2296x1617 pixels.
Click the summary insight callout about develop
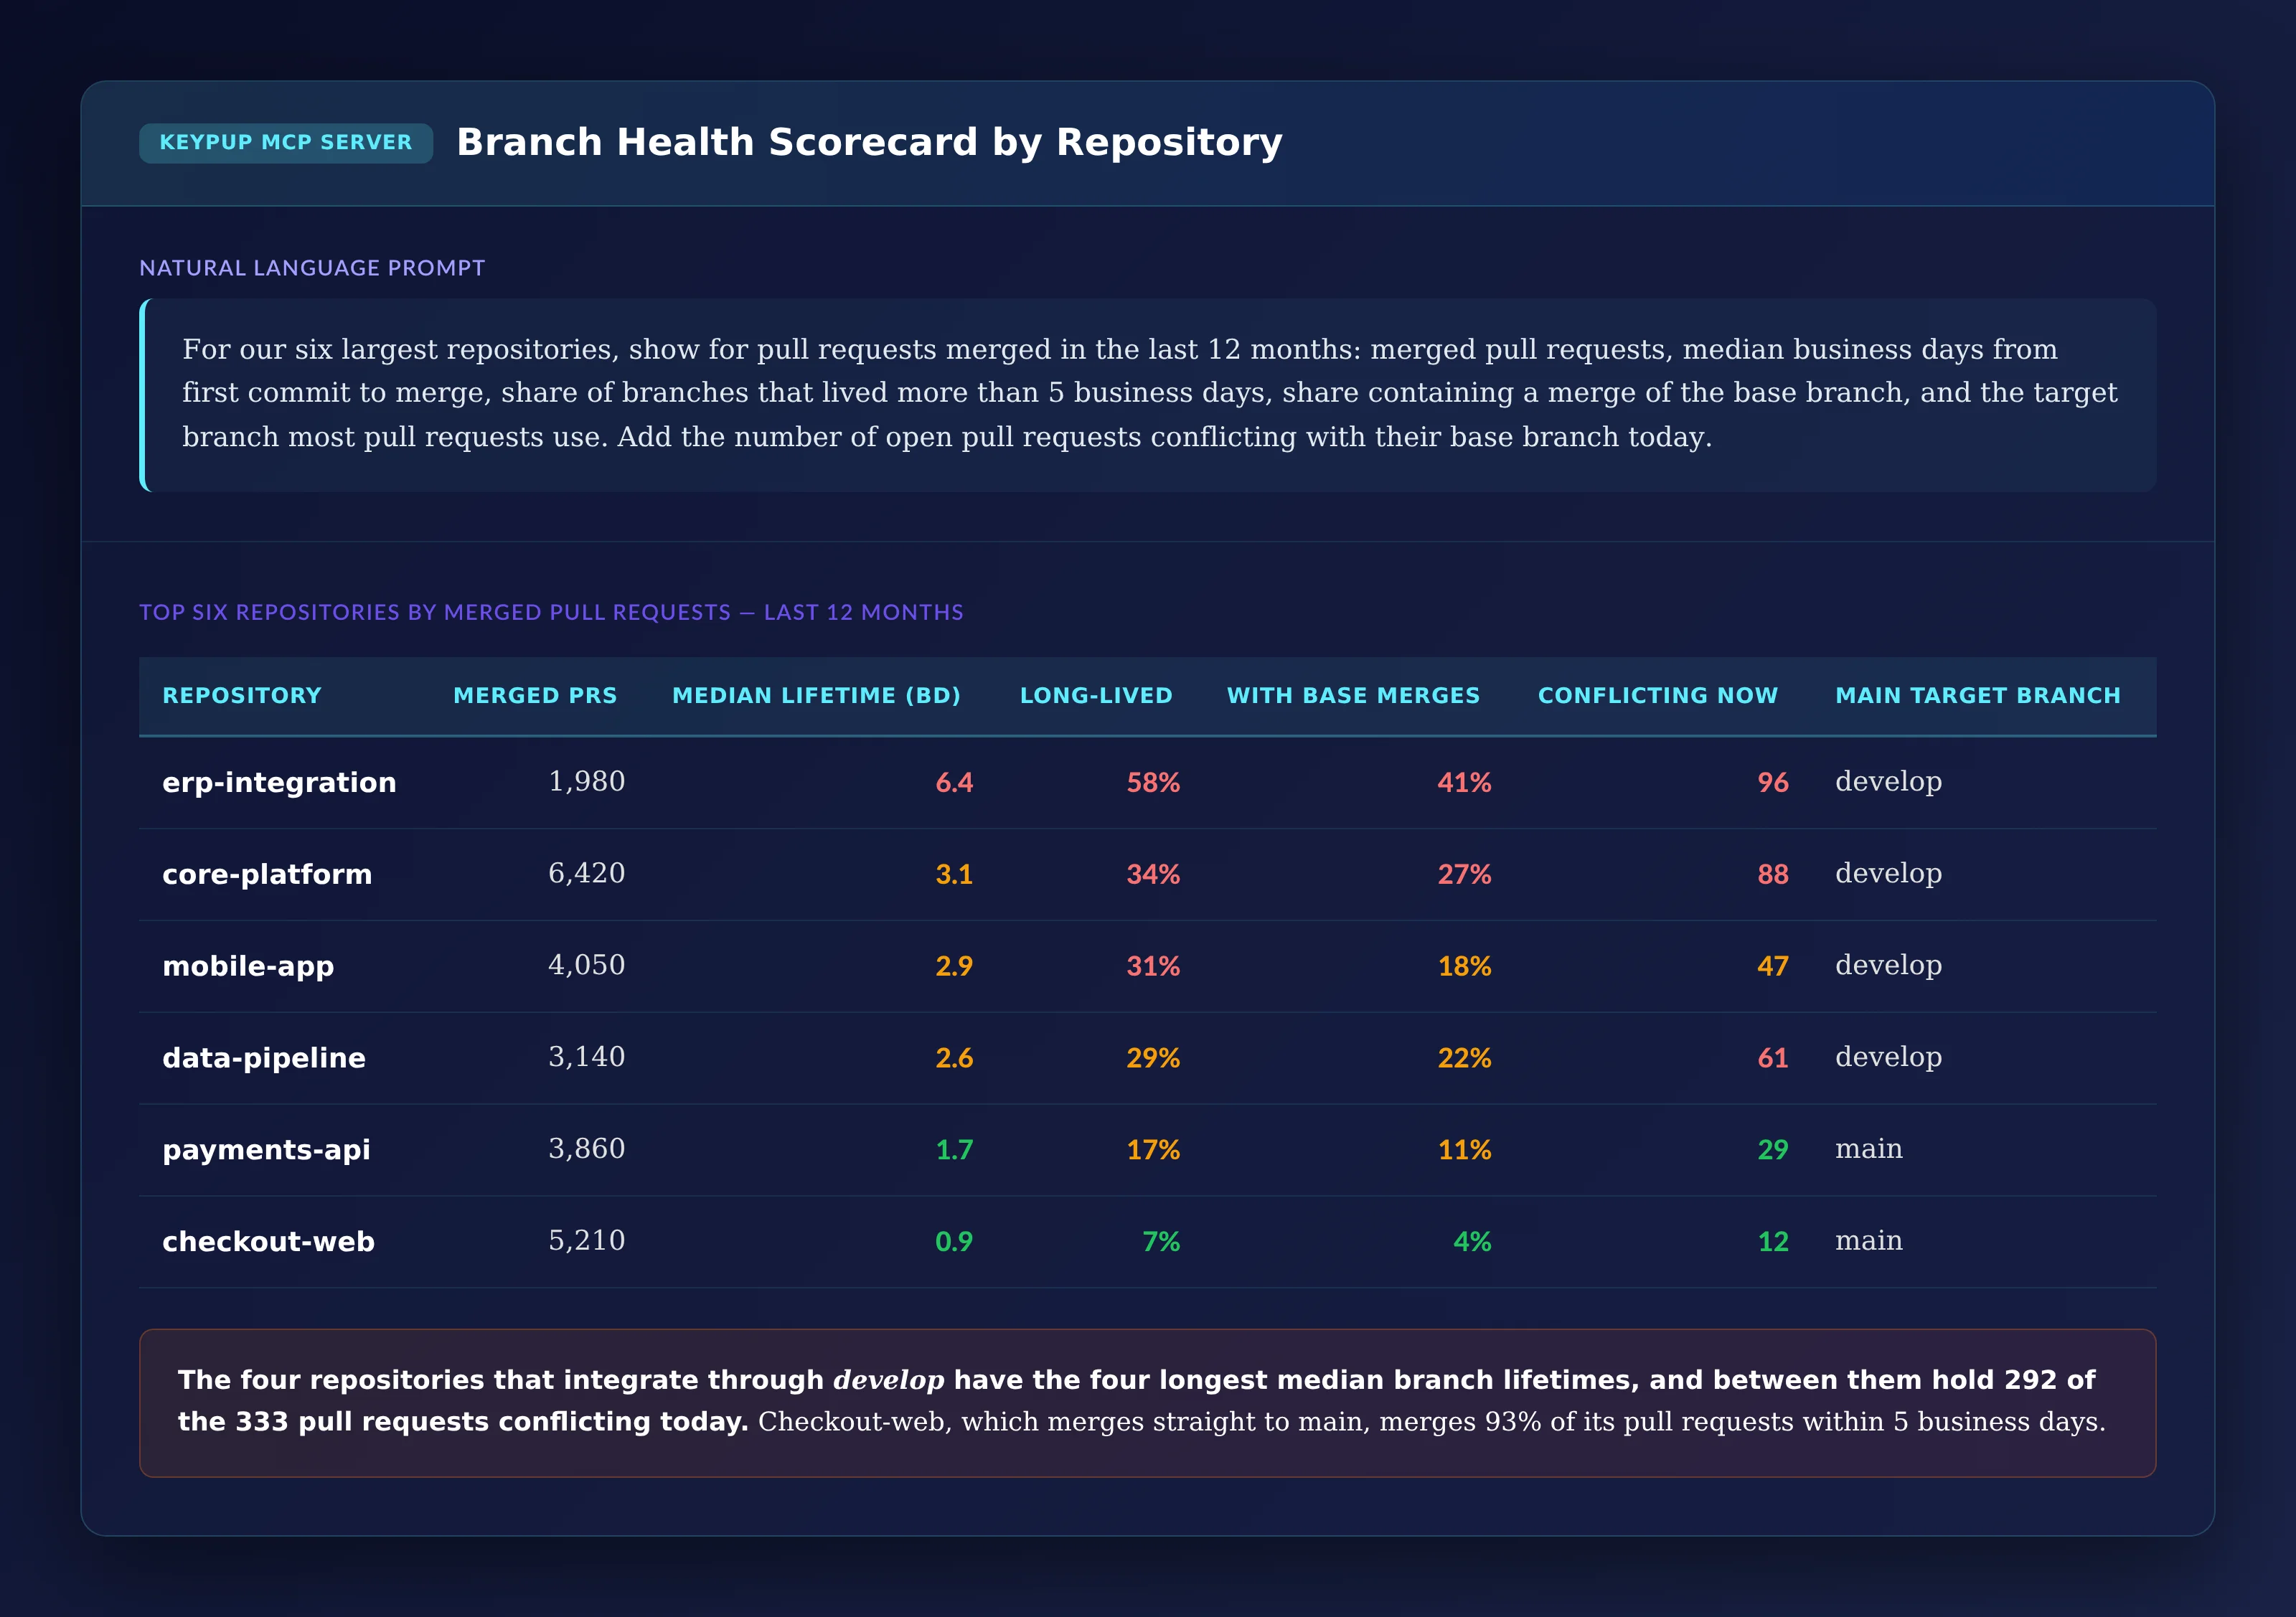pos(1148,1403)
